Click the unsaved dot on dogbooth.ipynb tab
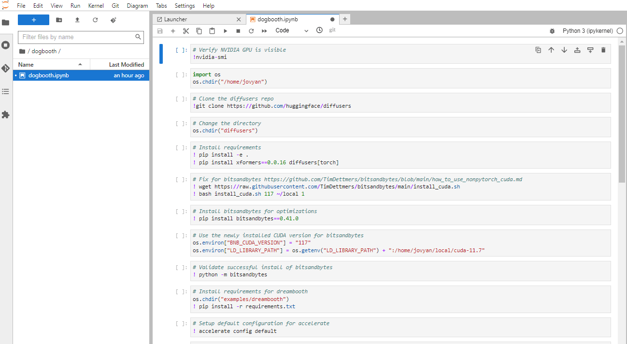627x344 pixels. [x=332, y=19]
